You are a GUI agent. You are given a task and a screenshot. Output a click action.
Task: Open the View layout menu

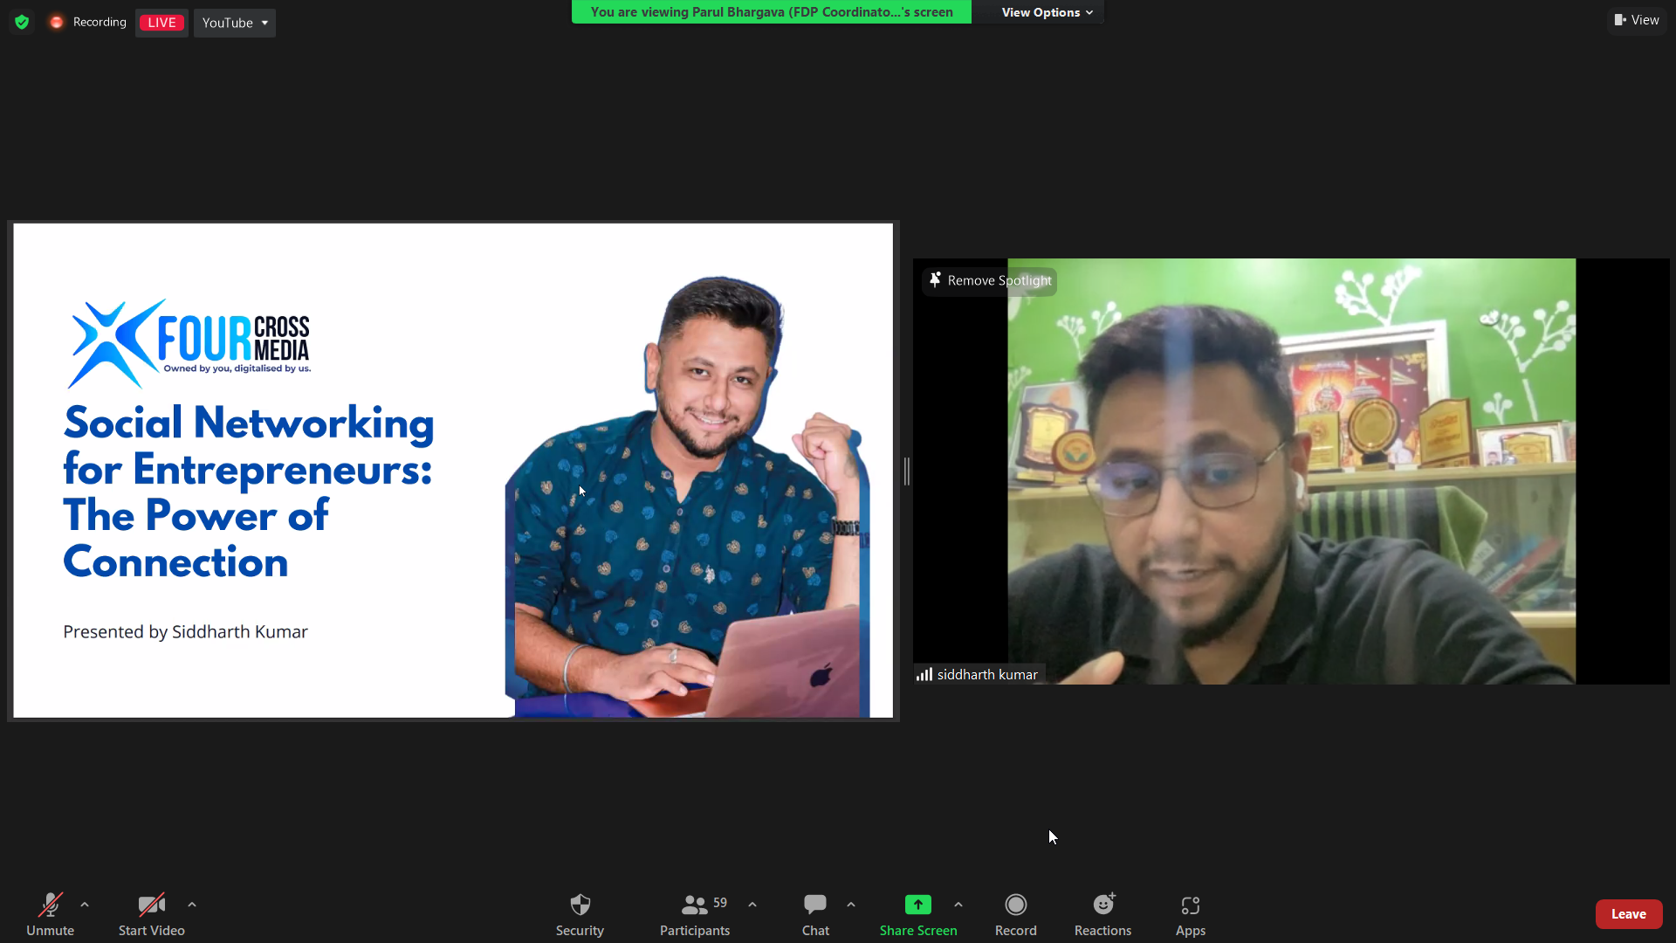tap(1637, 20)
